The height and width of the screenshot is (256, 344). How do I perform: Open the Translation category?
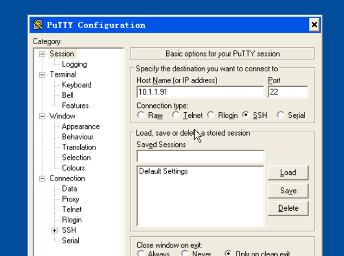click(79, 147)
